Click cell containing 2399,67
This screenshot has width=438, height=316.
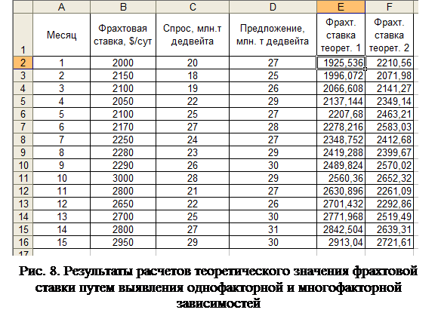pyautogui.click(x=389, y=152)
